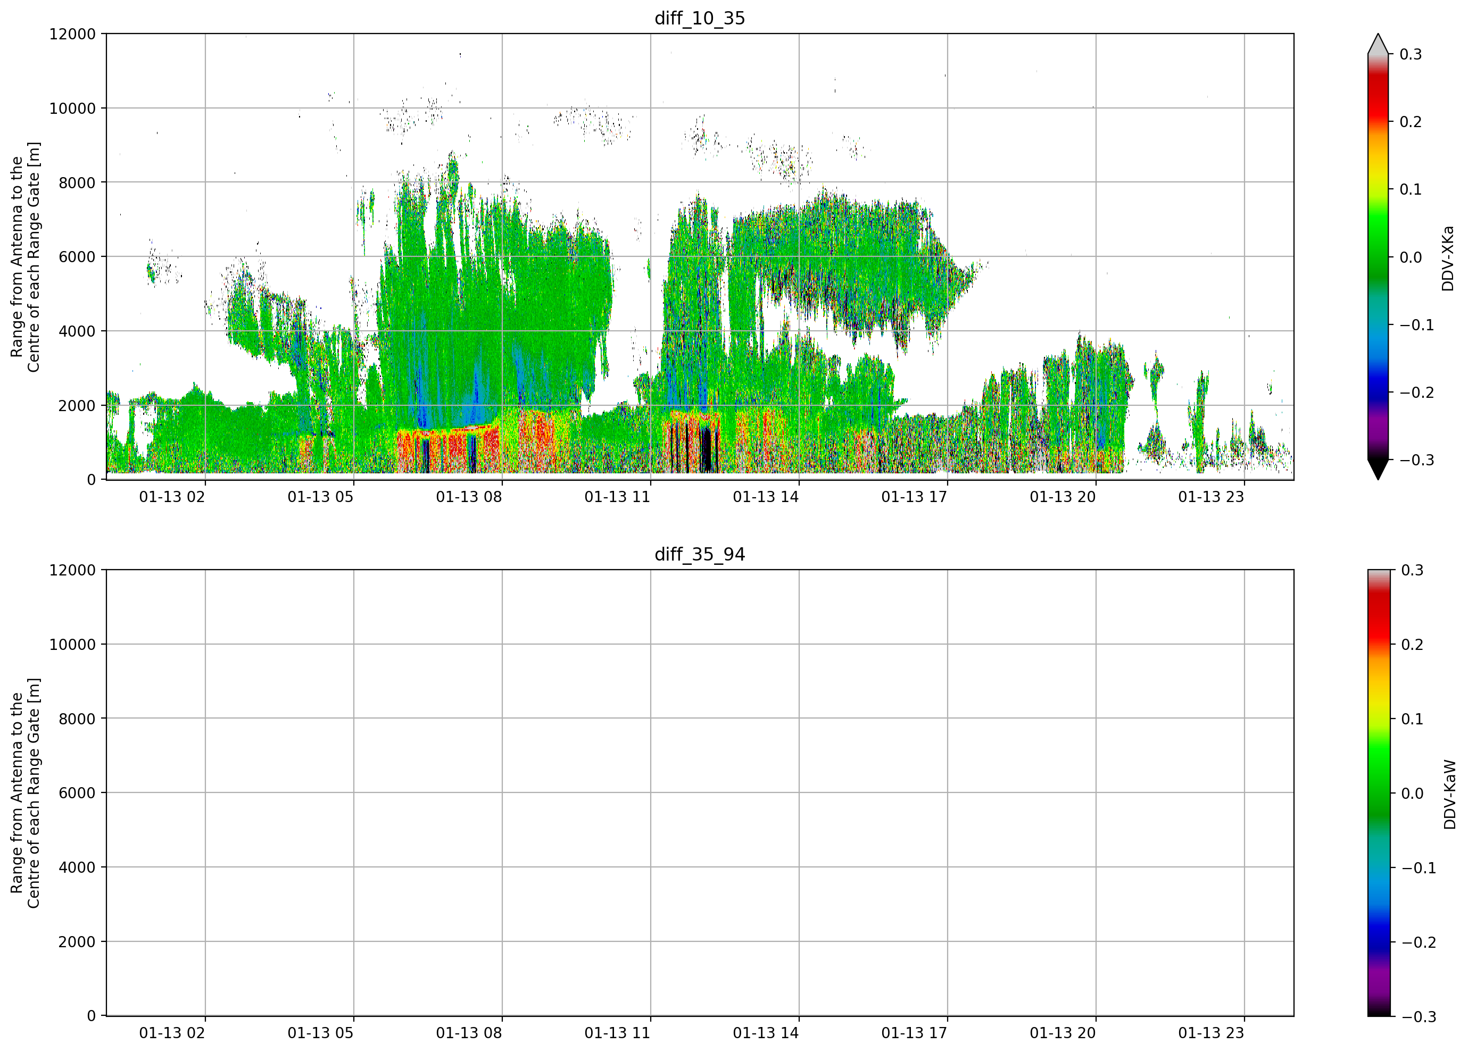Click the 0.0 tick label on DDV-KaW colorbar

click(x=1412, y=794)
